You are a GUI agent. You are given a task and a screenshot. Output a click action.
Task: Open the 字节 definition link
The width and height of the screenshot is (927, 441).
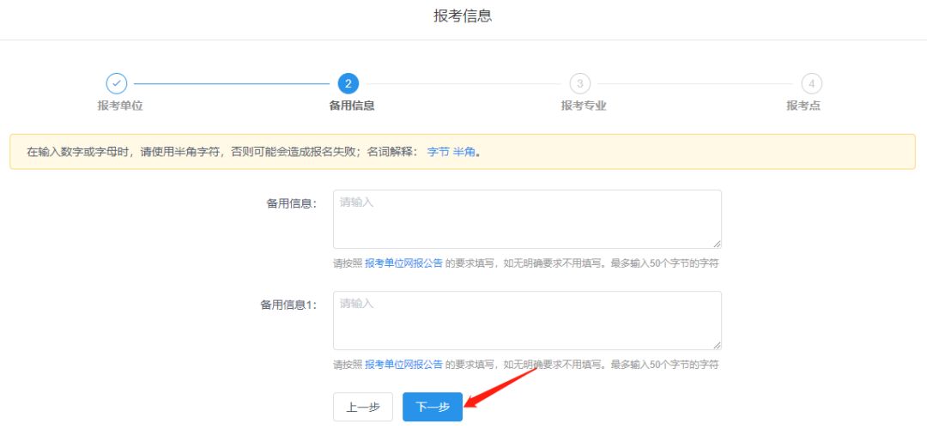(x=438, y=152)
